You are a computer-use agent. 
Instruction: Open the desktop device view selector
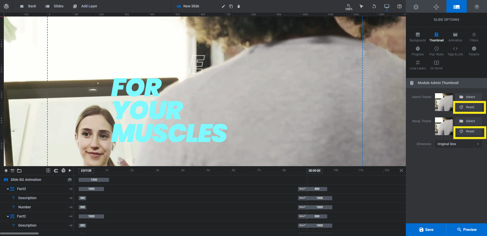(387, 7)
